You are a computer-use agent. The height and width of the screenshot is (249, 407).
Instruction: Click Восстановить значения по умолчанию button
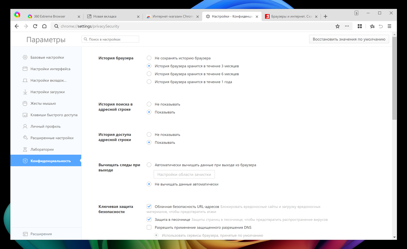[349, 39]
